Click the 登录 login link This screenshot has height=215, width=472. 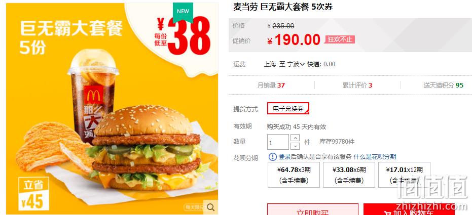coord(284,156)
